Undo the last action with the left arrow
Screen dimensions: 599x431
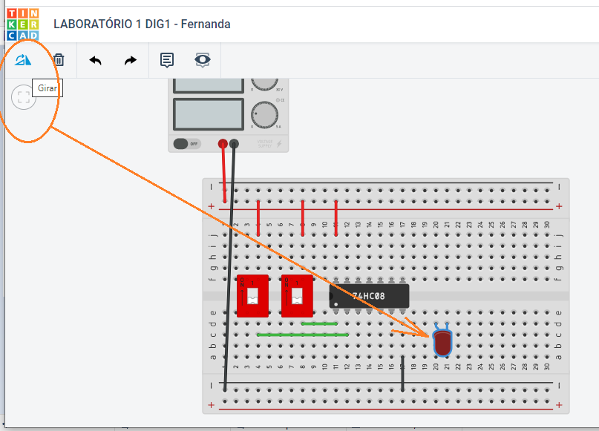click(95, 60)
